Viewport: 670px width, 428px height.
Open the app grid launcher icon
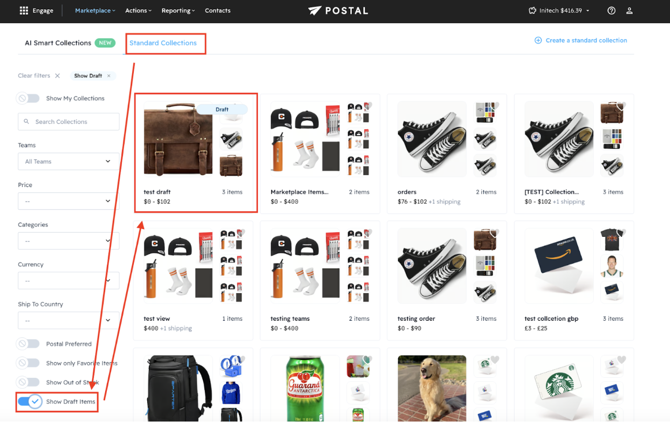coord(24,11)
